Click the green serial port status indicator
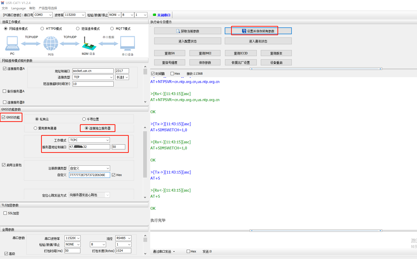 point(154,15)
